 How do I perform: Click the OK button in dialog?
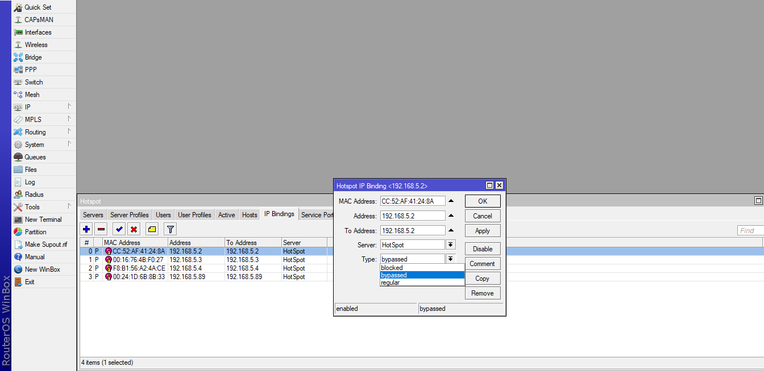pos(483,201)
